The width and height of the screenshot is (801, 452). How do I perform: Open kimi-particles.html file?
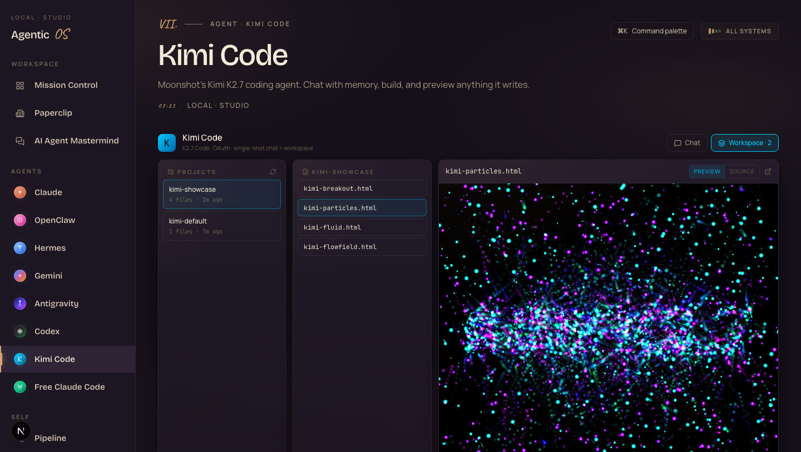click(x=362, y=208)
